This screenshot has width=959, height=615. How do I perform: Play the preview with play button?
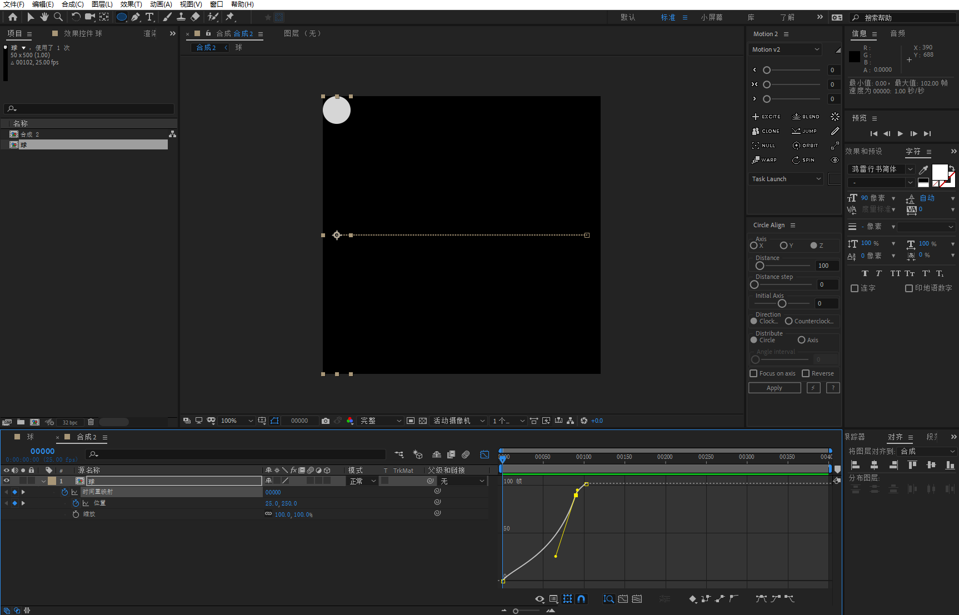pyautogui.click(x=900, y=133)
